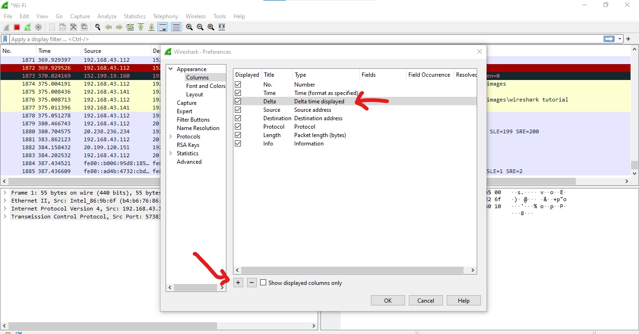The height and width of the screenshot is (334, 639).
Task: Zoom out the main window text
Action: click(x=200, y=27)
